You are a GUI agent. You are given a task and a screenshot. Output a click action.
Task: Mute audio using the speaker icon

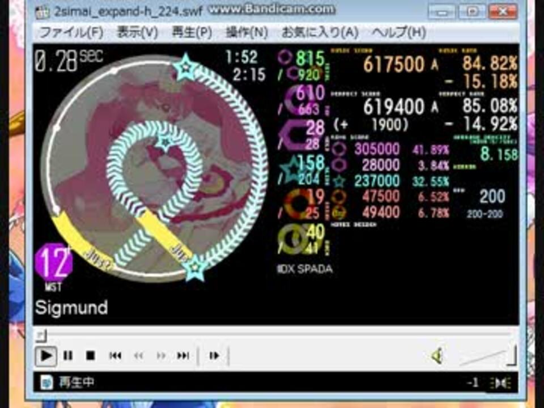pyautogui.click(x=437, y=356)
